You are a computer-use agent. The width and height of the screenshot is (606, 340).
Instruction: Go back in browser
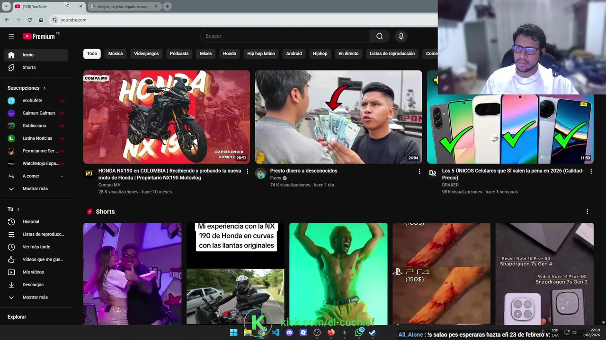click(x=7, y=20)
